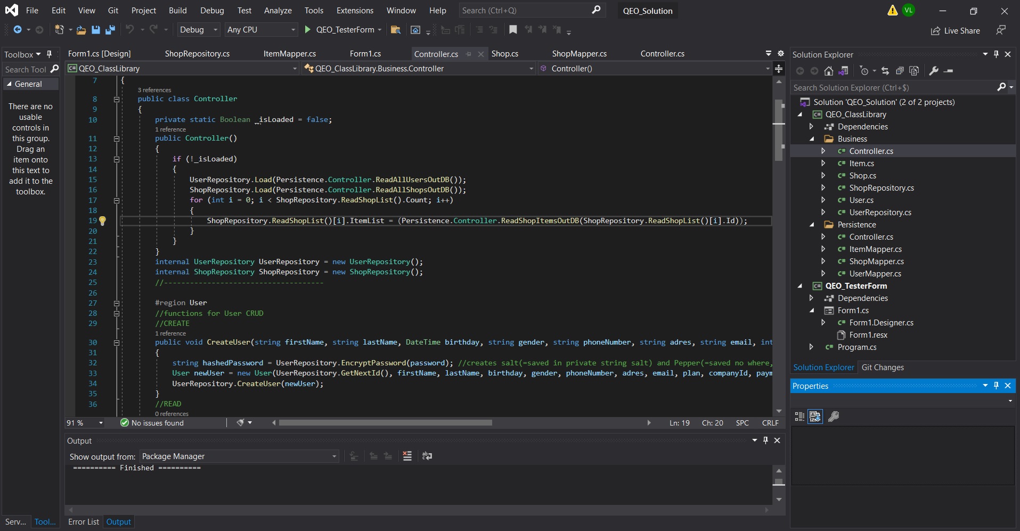The image size is (1020, 531).
Task: Save the current file with disk icon
Action: 96,30
